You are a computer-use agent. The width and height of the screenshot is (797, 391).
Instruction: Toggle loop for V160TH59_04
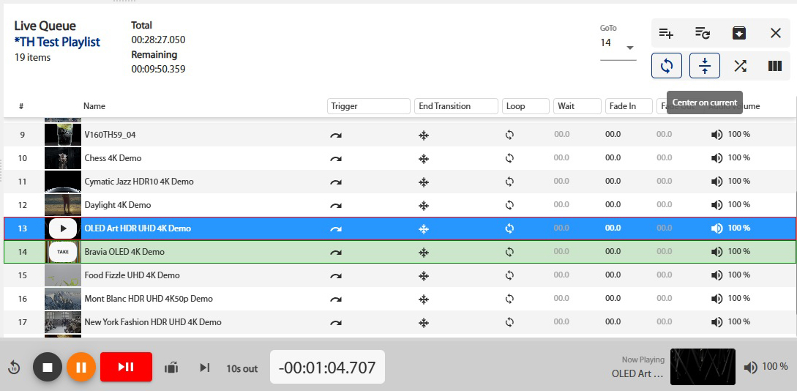509,135
